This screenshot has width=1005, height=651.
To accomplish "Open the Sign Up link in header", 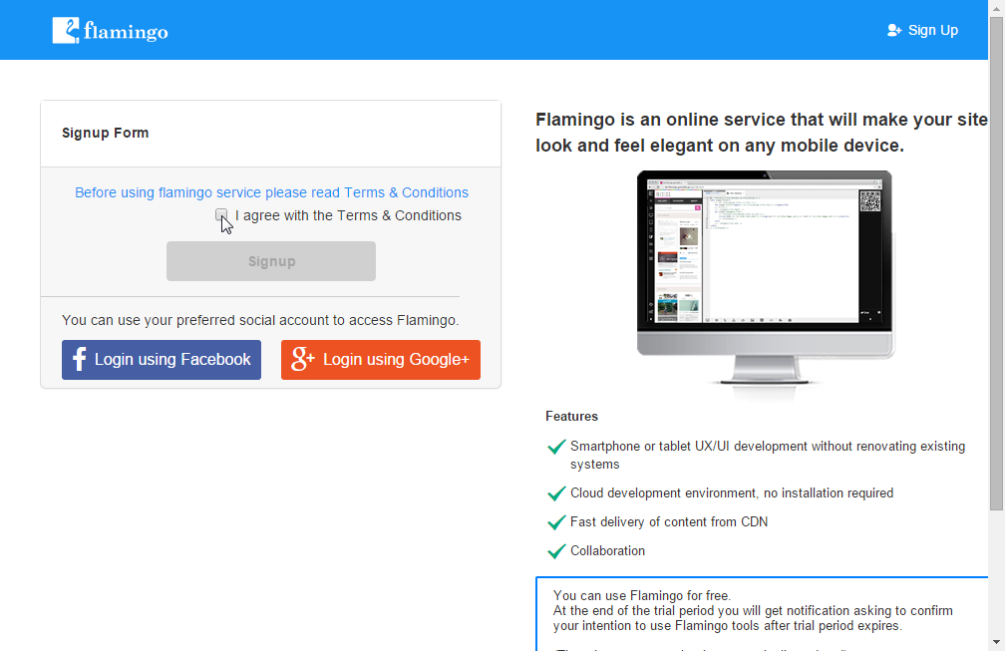I will click(x=922, y=30).
